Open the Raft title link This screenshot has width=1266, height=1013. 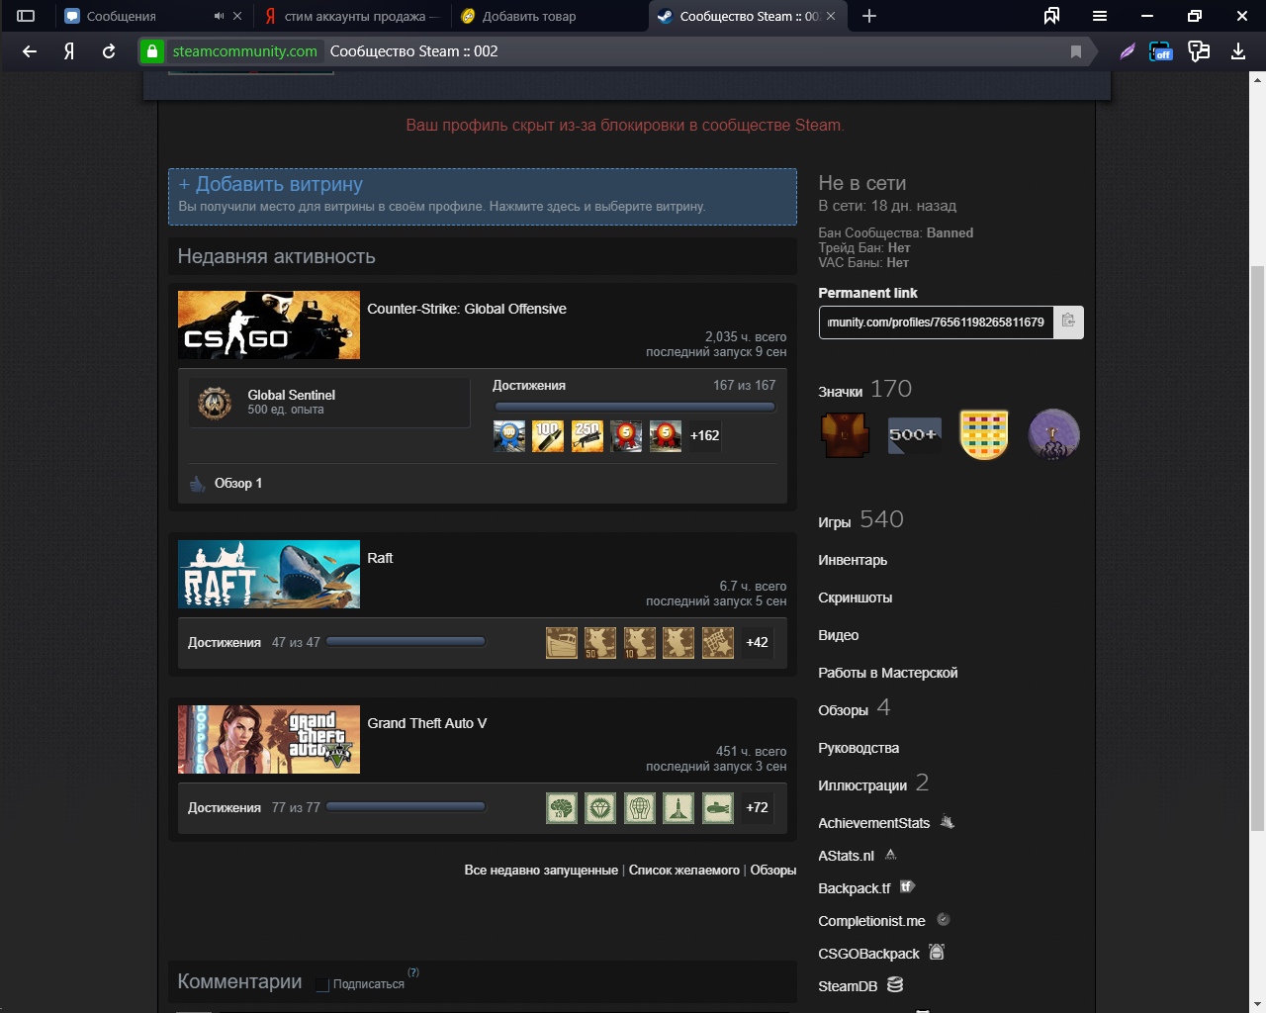pos(380,558)
